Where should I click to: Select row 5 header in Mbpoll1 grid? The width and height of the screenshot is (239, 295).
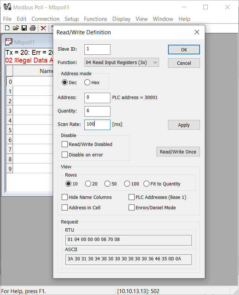point(10,130)
